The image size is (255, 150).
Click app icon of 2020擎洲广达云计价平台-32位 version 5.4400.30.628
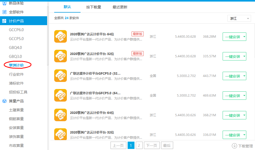[61, 56]
